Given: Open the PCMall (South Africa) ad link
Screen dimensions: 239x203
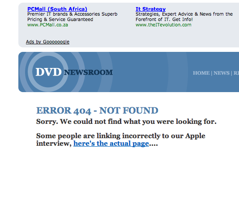Looking at the screenshot, I should [x=57, y=9].
